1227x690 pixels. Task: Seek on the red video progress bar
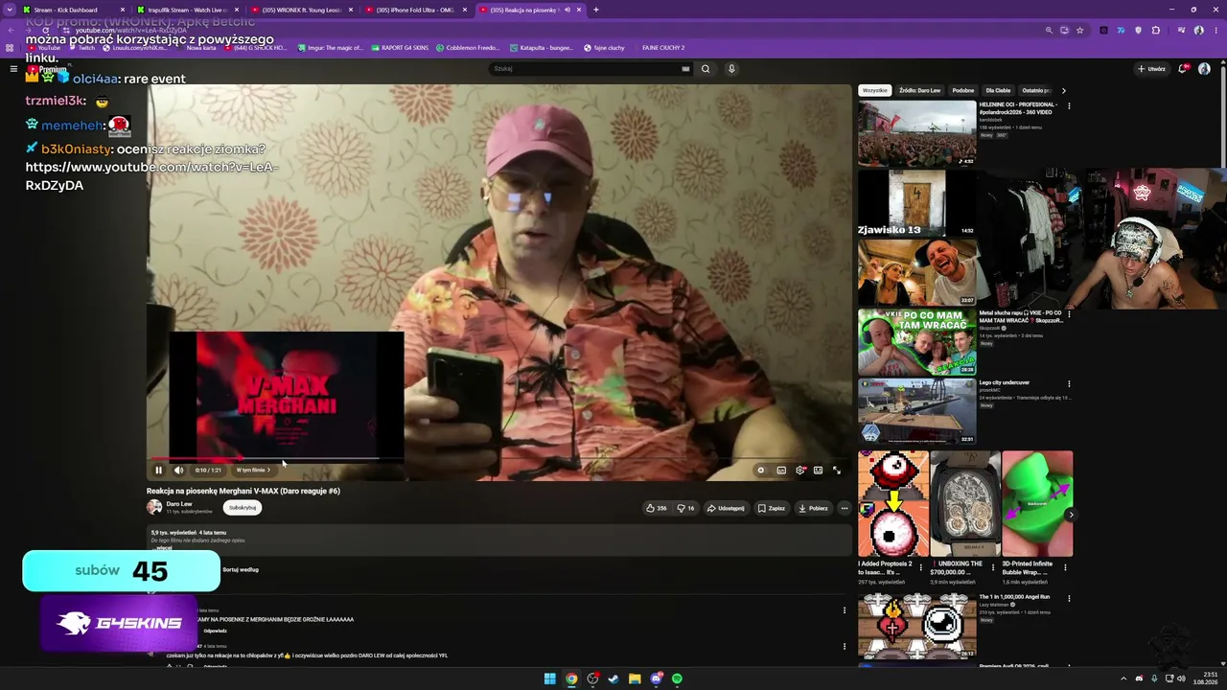click(x=498, y=459)
